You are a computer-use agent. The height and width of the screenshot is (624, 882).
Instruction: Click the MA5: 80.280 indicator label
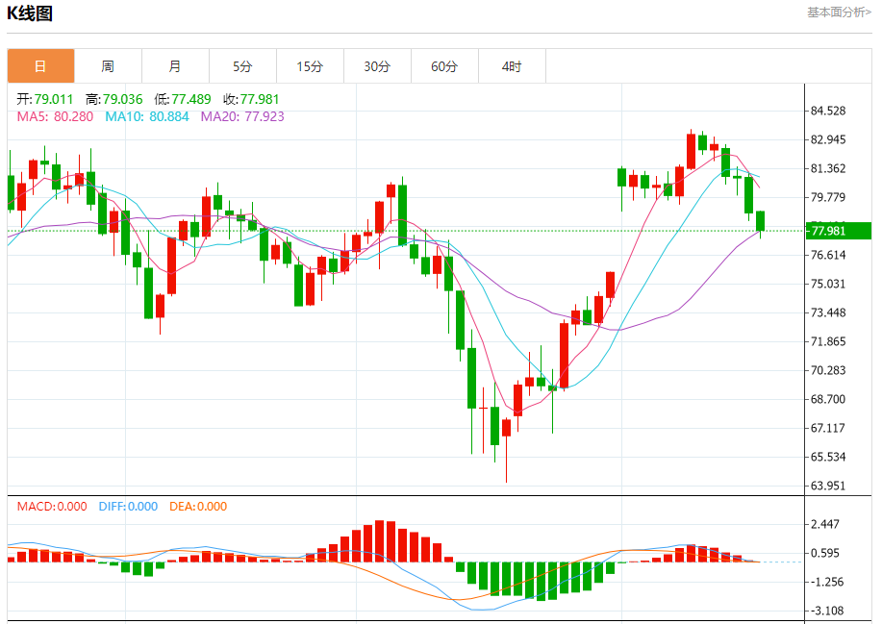[55, 116]
